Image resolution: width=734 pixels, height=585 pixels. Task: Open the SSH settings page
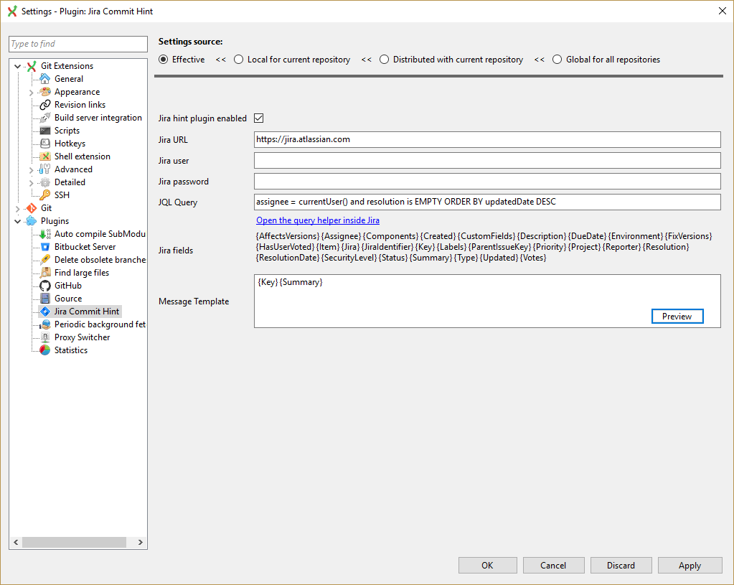tap(62, 195)
